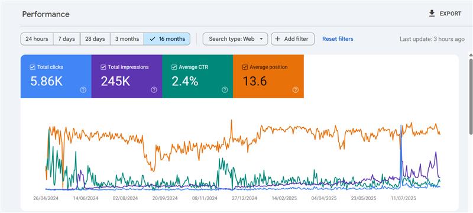
Task: Click the 08/11/2024 axis date label
Action: point(205,199)
